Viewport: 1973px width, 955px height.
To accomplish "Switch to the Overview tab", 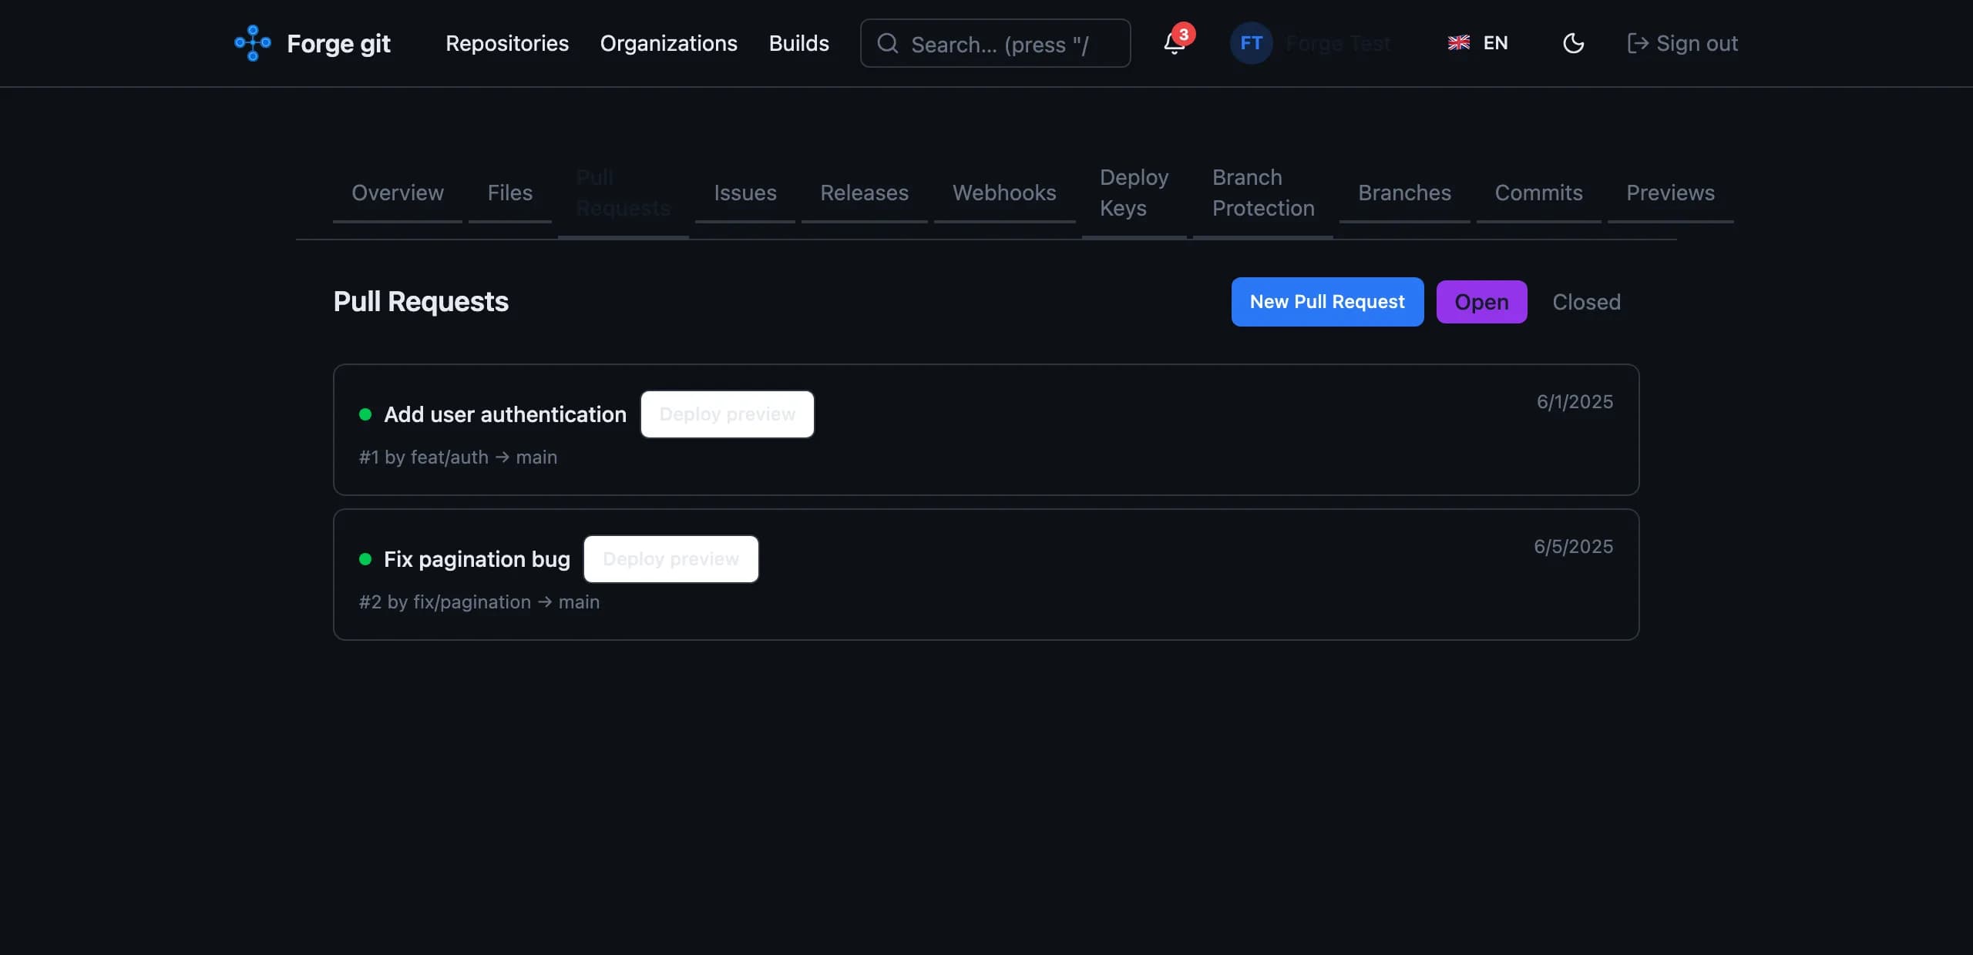I will [398, 193].
